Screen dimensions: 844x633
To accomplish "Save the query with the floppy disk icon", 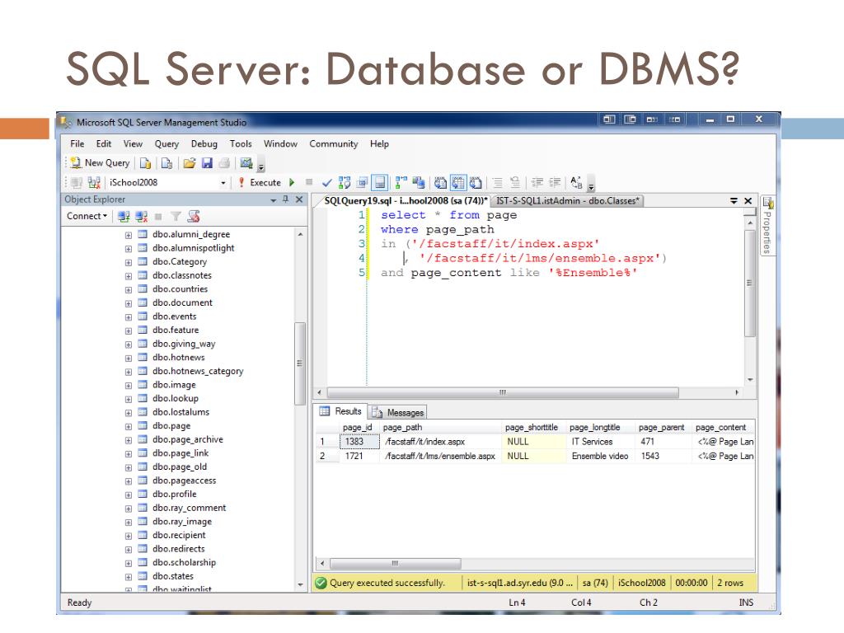I will 207,163.
